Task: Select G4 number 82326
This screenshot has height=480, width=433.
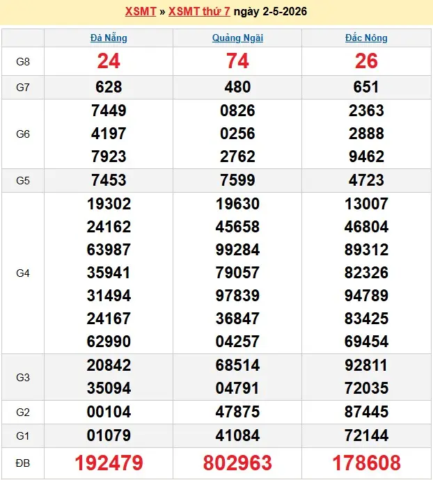Action: coord(366,273)
